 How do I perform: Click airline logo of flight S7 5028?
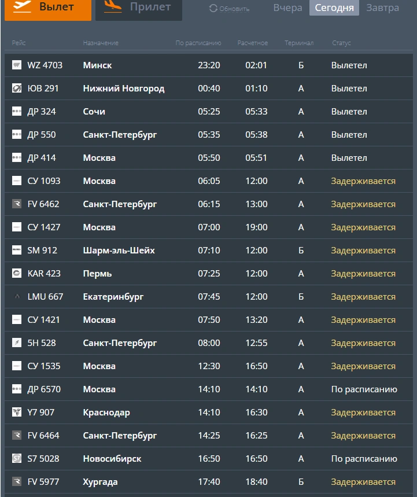click(17, 458)
